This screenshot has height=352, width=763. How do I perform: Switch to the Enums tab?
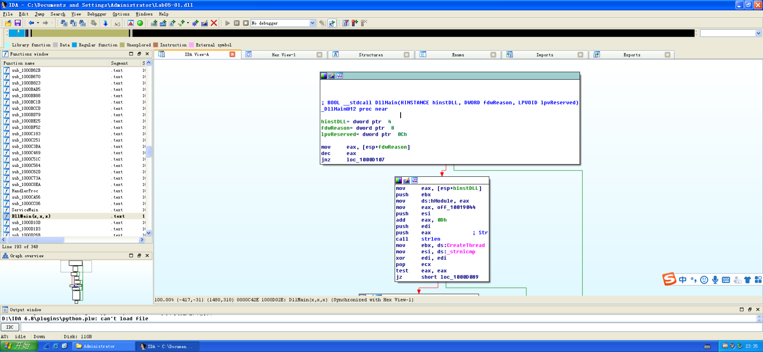[458, 55]
